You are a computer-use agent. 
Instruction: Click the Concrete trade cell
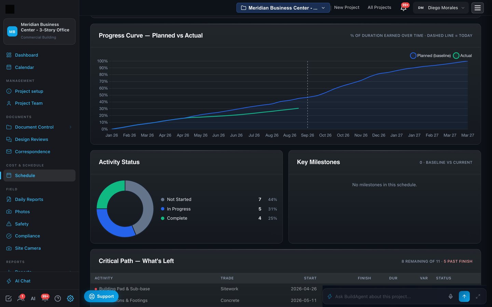point(230,301)
